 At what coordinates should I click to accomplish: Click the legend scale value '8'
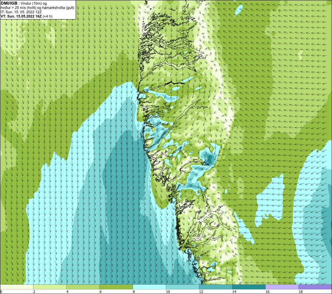[x=134, y=292]
